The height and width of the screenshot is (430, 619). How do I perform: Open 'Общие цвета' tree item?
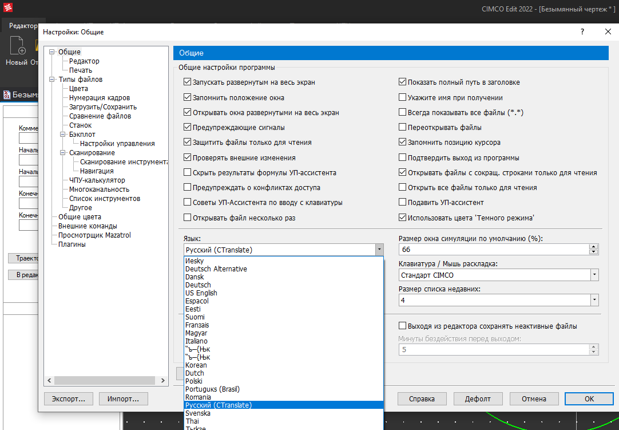80,216
